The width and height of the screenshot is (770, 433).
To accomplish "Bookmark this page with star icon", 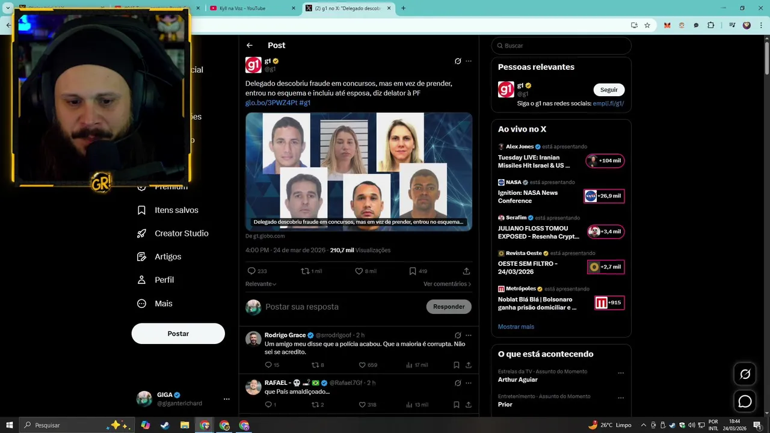I will point(647,25).
